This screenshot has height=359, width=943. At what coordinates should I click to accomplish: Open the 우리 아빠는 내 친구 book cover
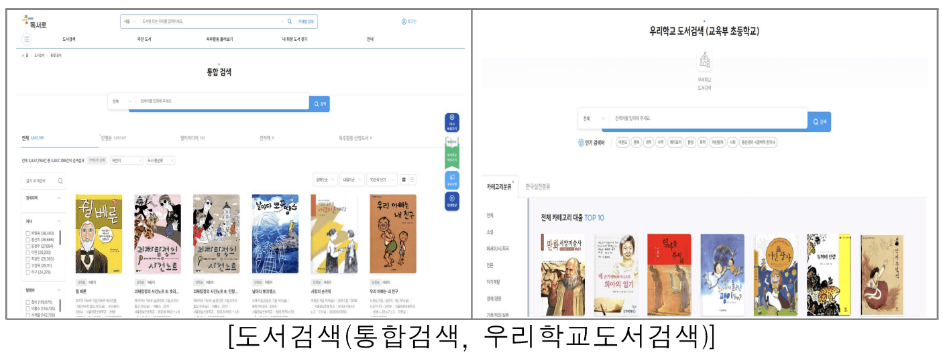[393, 234]
